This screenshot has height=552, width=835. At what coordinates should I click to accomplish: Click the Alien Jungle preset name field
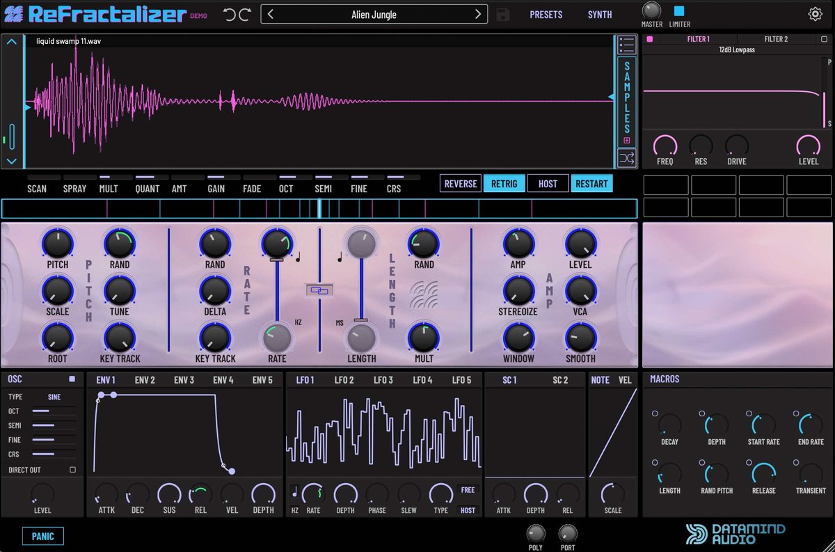(x=374, y=13)
